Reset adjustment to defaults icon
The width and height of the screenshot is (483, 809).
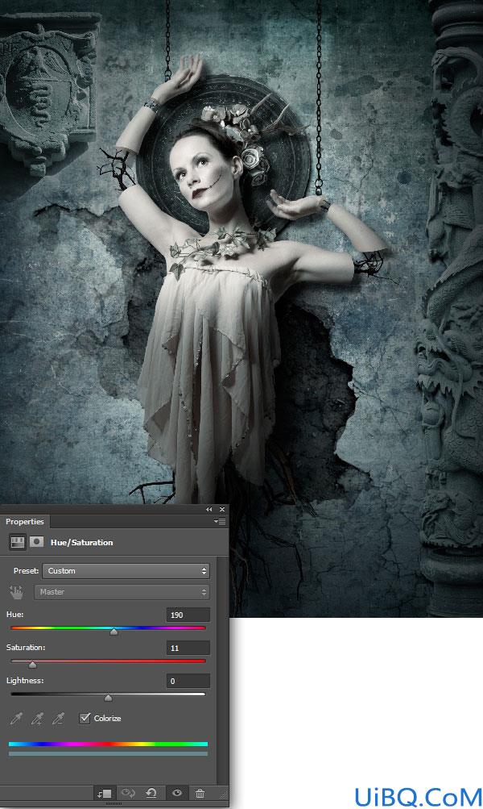click(151, 793)
